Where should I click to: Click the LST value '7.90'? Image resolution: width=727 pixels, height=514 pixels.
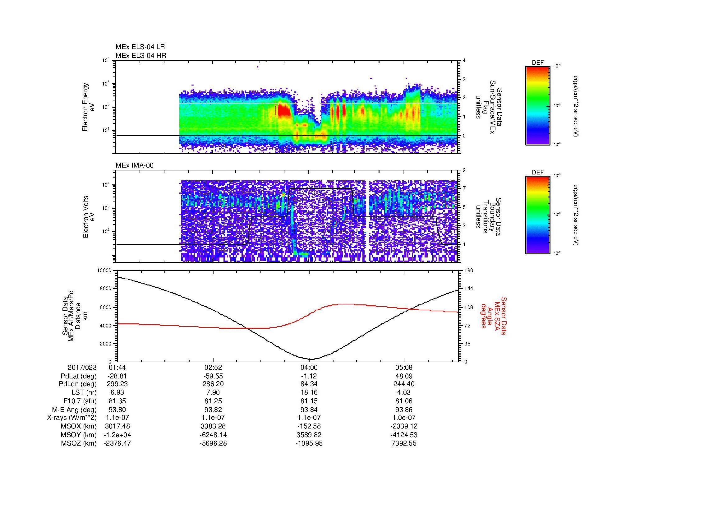pos(213,393)
